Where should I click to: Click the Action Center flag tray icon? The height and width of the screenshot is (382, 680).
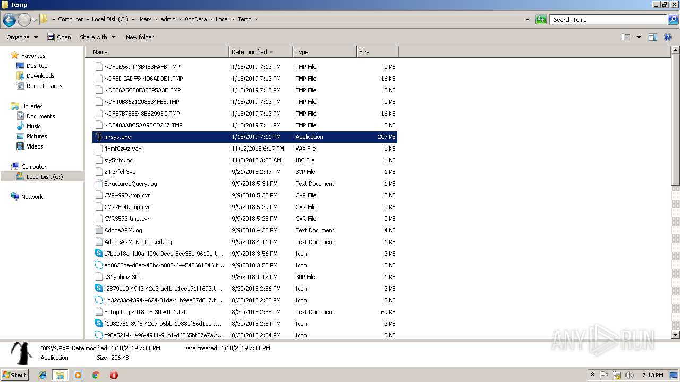tap(604, 375)
